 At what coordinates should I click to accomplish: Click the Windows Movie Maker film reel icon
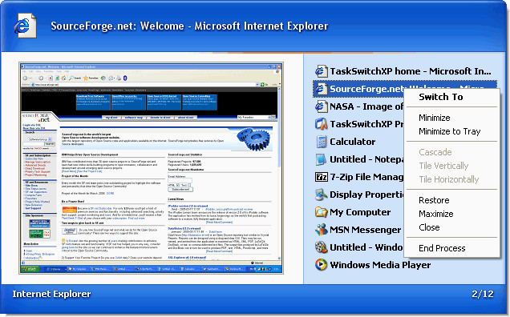tap(321, 247)
